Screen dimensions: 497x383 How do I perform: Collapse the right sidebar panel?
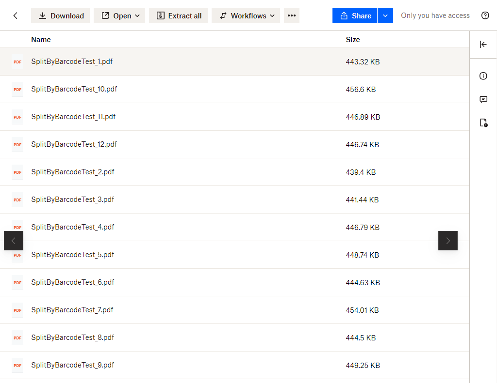pyautogui.click(x=483, y=45)
